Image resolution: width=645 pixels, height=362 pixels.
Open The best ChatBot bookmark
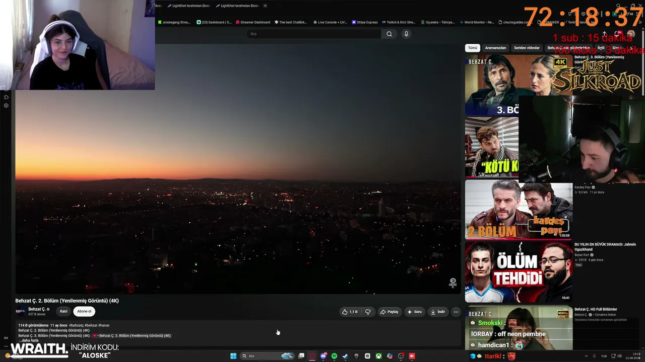click(290, 22)
